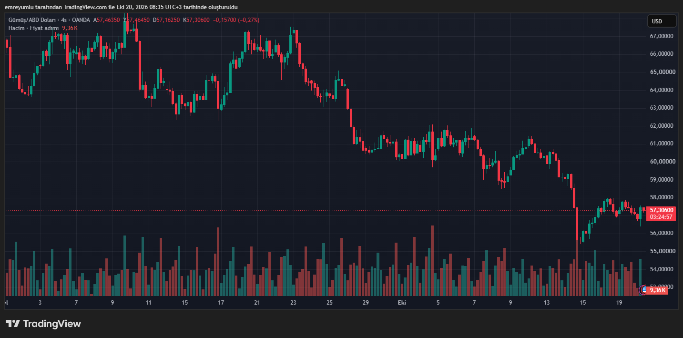Click the 55,00000 price axis label
683x338 pixels.
coord(662,251)
